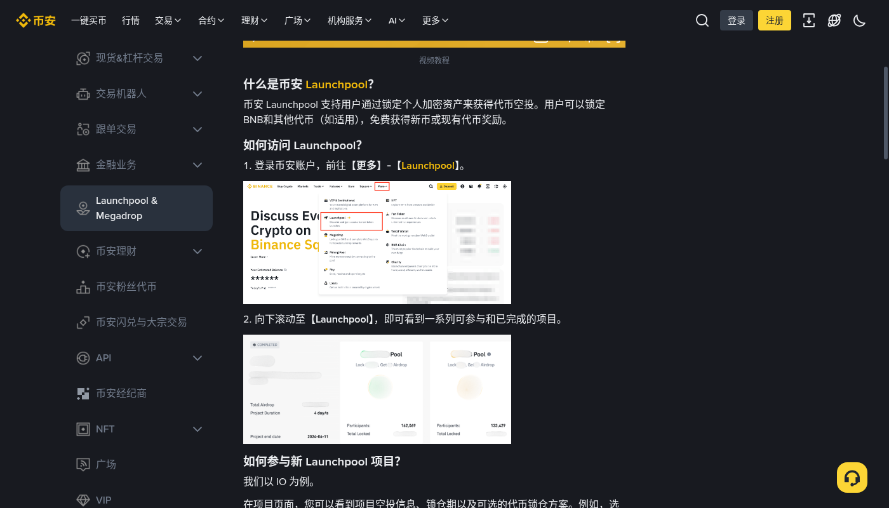
Task: Go to 一键买币 in top nav
Action: pyautogui.click(x=88, y=20)
